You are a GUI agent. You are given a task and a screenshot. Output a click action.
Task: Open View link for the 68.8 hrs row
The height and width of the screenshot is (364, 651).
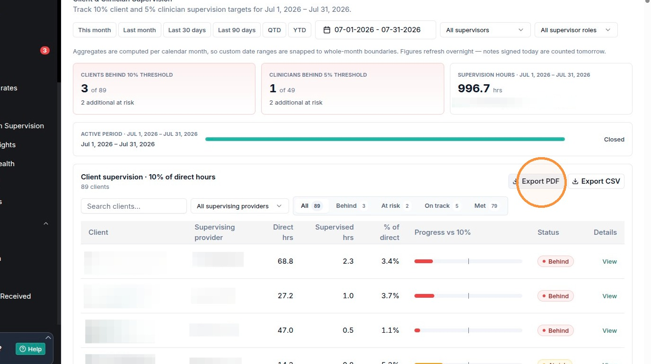point(609,261)
